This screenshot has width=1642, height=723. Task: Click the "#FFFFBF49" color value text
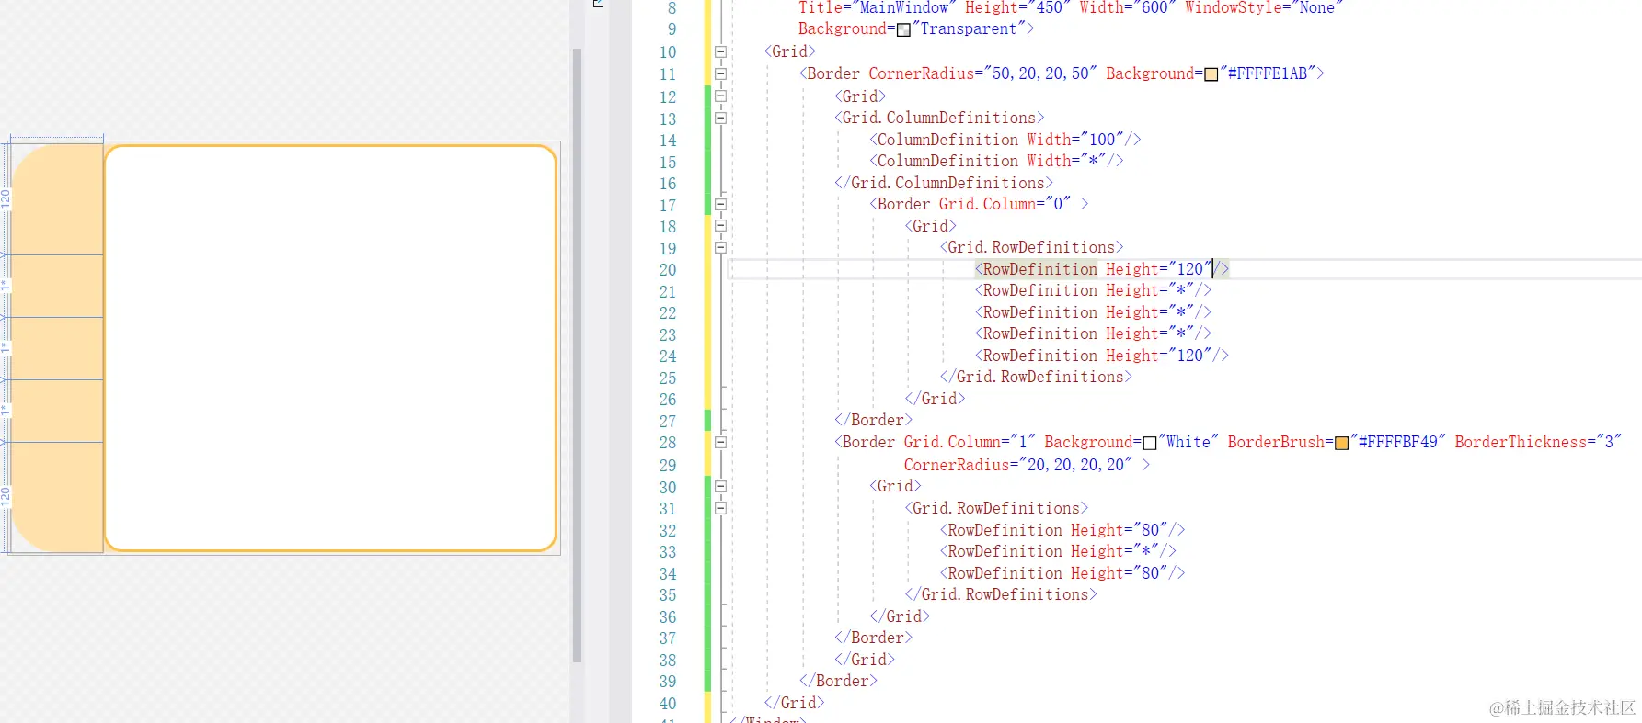click(1398, 442)
